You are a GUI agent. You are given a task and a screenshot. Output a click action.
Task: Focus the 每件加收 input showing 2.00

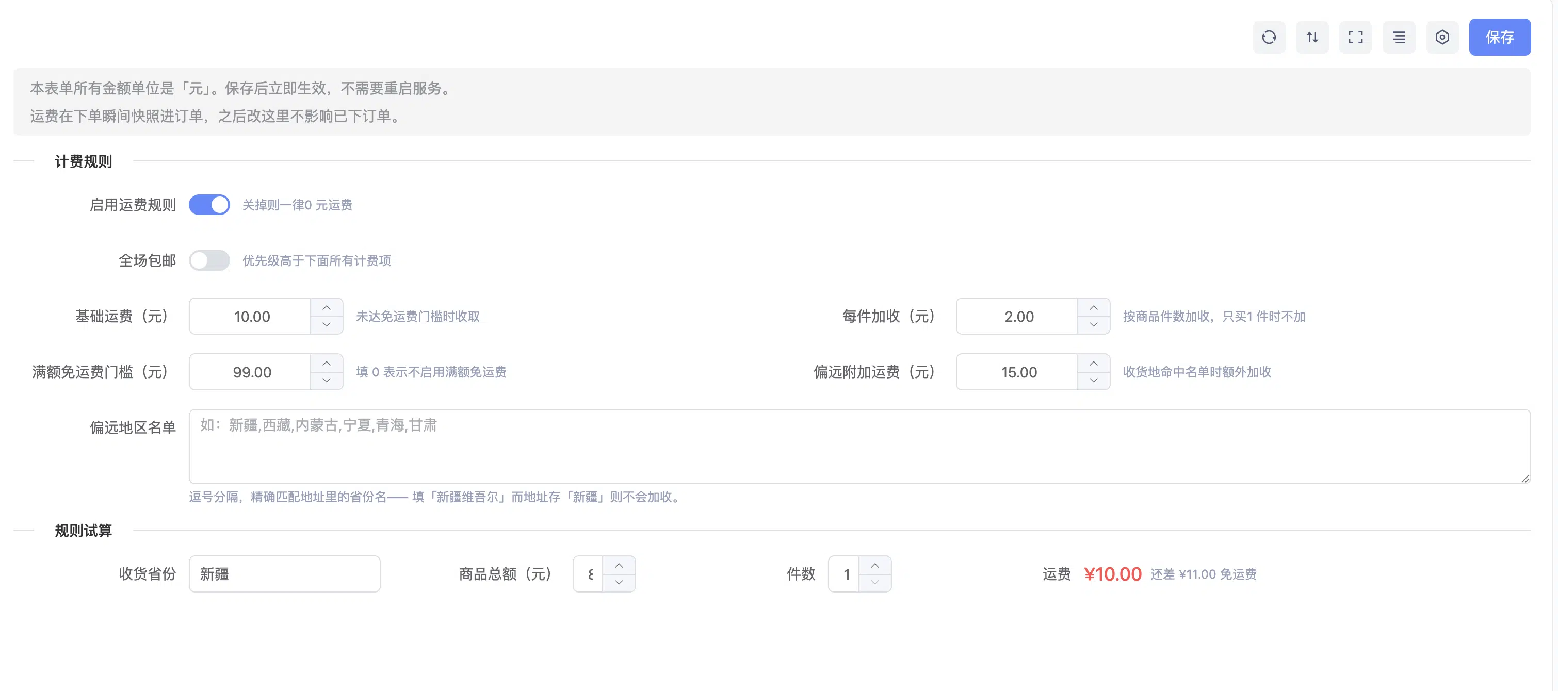click(x=1017, y=316)
